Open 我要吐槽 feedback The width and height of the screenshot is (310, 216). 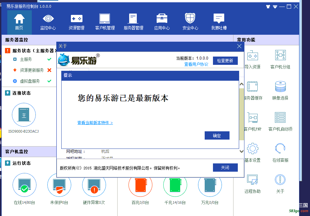219,22
